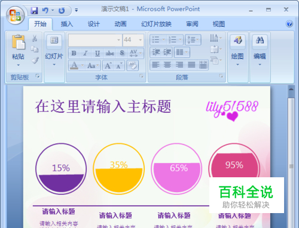Viewport: 299px width, 228px height.
Task: Paste with the 粘贴 clipboard icon
Action: (18, 42)
